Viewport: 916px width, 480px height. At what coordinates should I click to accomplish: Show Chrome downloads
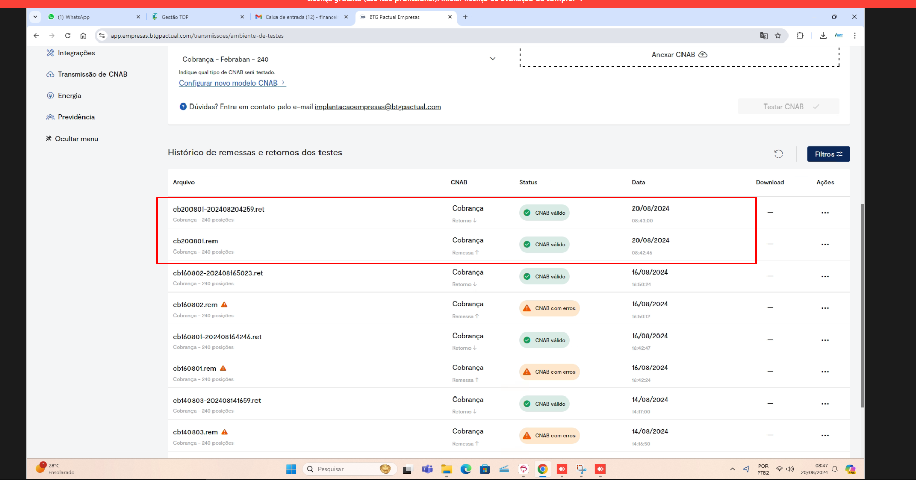[x=823, y=36]
